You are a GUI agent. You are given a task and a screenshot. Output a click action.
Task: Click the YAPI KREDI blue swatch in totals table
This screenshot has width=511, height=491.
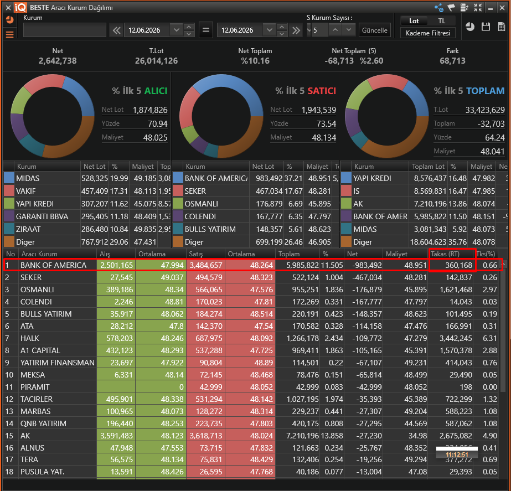pos(346,178)
